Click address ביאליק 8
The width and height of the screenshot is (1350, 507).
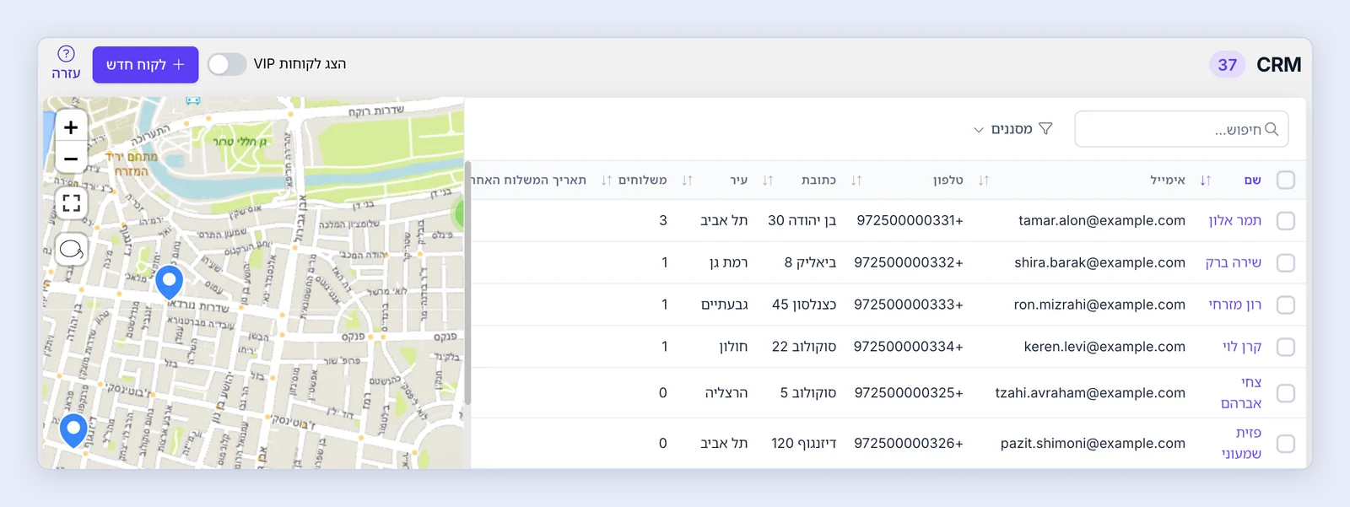tap(810, 262)
